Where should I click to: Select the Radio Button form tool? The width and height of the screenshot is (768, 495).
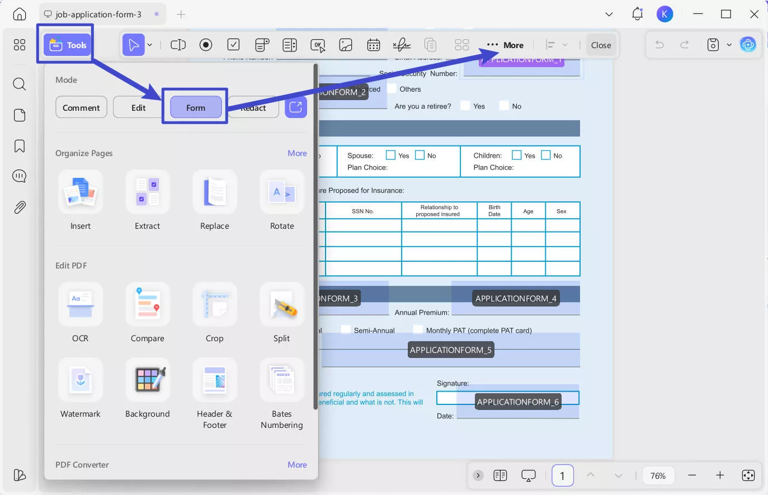click(x=206, y=45)
